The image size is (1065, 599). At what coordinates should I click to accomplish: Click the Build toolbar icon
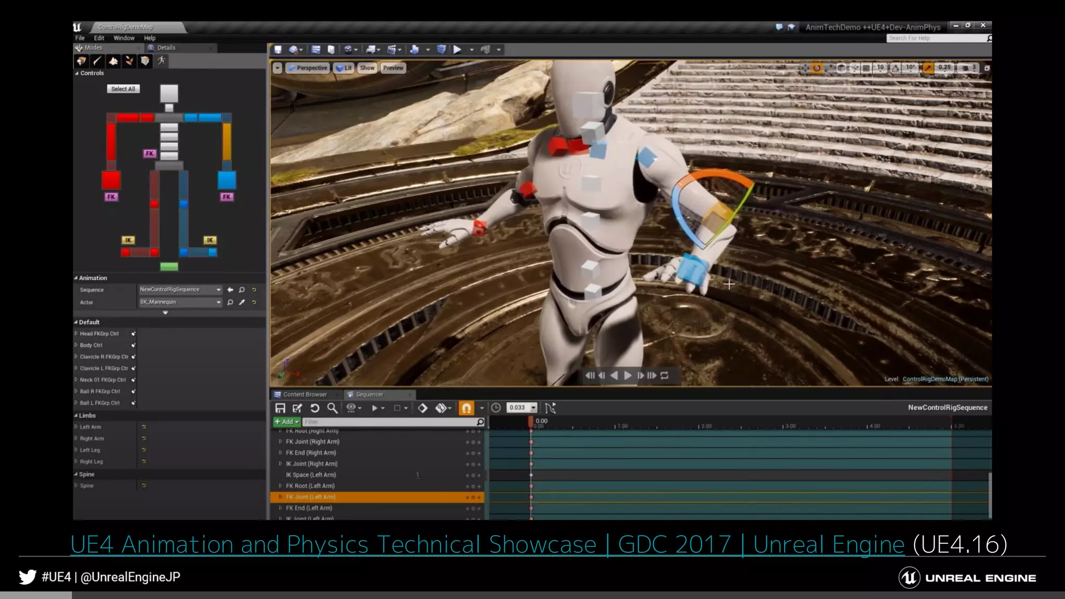pyautogui.click(x=414, y=49)
